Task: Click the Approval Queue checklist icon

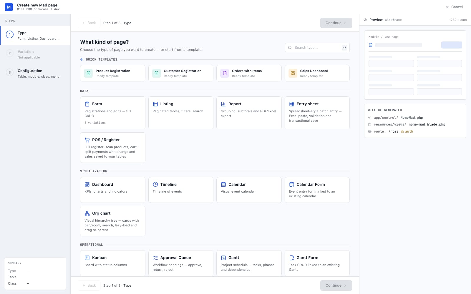Action: (x=155, y=258)
